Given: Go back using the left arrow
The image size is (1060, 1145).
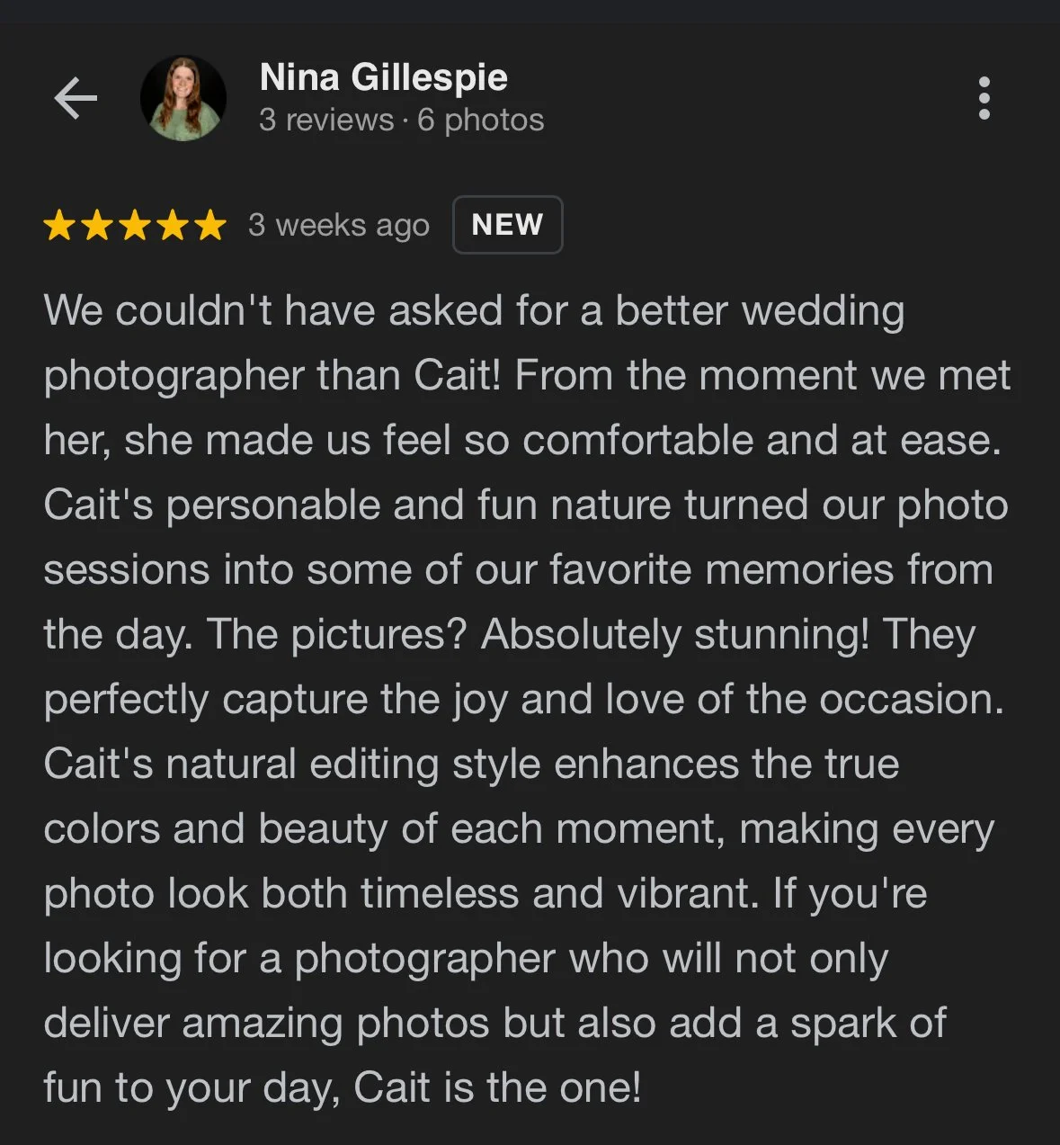Looking at the screenshot, I should tap(76, 98).
